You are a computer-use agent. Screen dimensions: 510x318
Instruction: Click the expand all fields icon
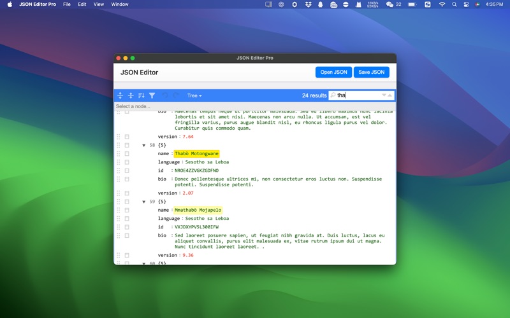(x=120, y=95)
